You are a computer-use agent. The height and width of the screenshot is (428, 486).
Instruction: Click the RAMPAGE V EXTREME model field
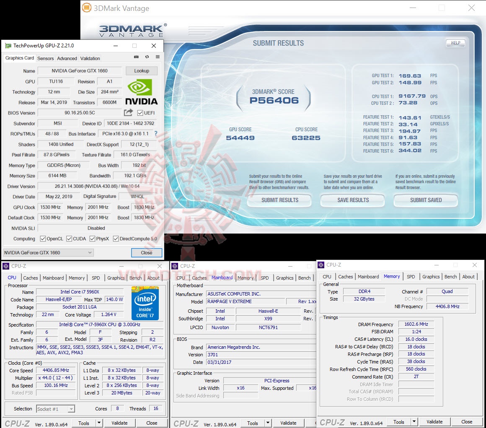(245, 301)
